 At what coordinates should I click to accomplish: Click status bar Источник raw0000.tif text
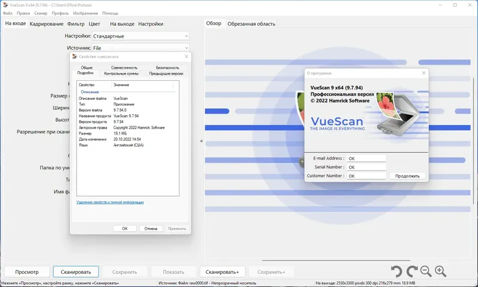207,283
